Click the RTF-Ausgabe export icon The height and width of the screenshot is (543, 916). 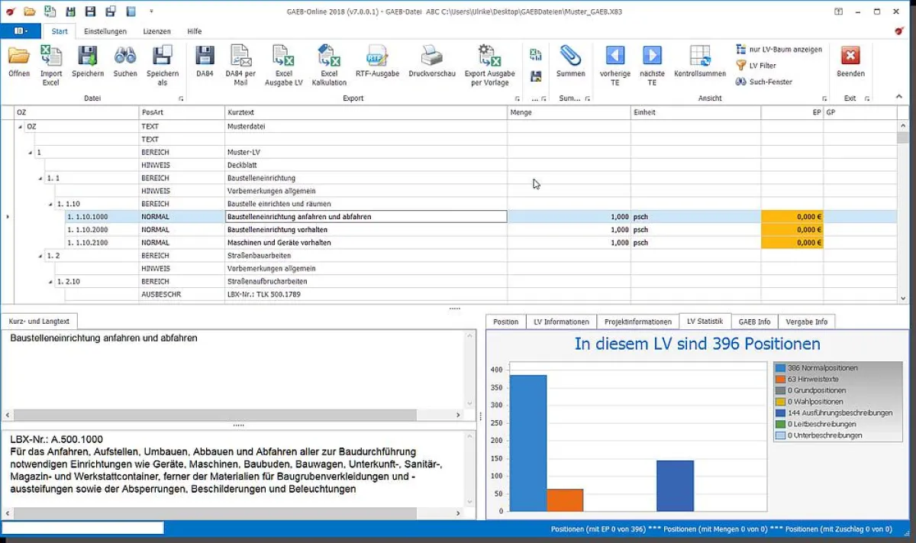[x=377, y=57]
